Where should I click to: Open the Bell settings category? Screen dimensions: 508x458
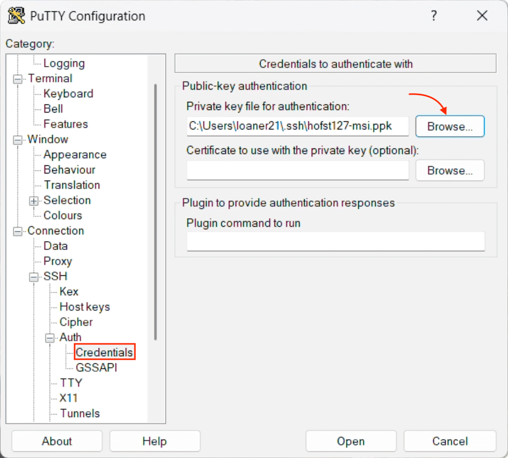coord(53,108)
